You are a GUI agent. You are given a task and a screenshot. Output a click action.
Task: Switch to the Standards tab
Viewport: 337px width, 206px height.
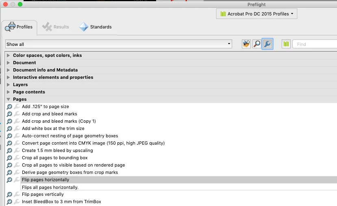[x=96, y=27]
